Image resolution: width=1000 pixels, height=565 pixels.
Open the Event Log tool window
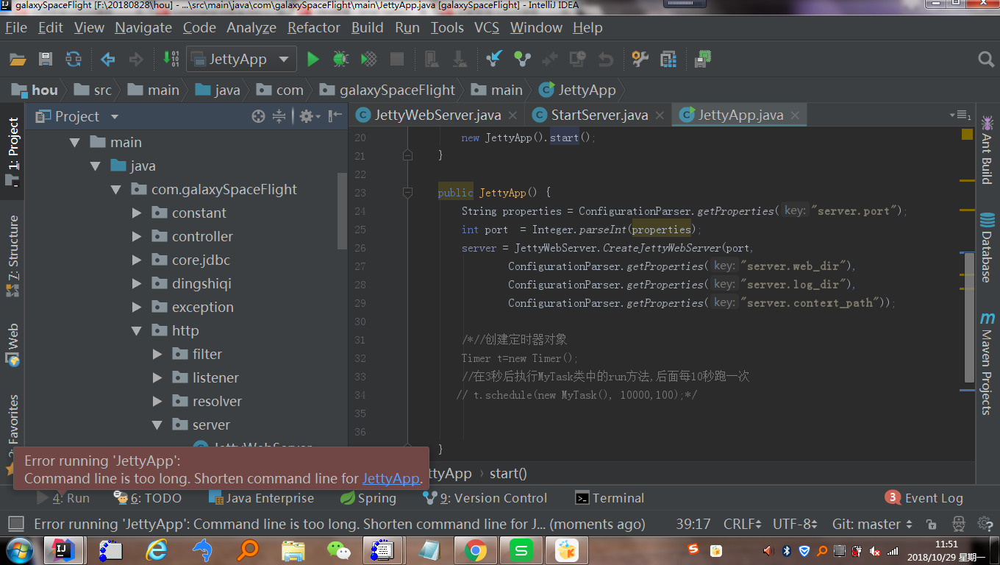924,498
